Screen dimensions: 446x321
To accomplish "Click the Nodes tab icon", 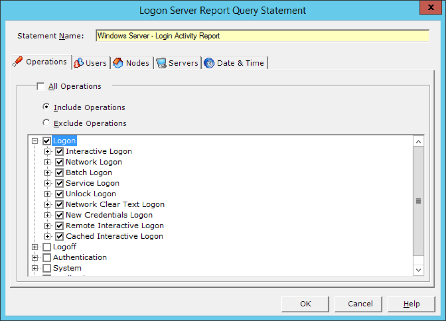I will pyautogui.click(x=118, y=63).
